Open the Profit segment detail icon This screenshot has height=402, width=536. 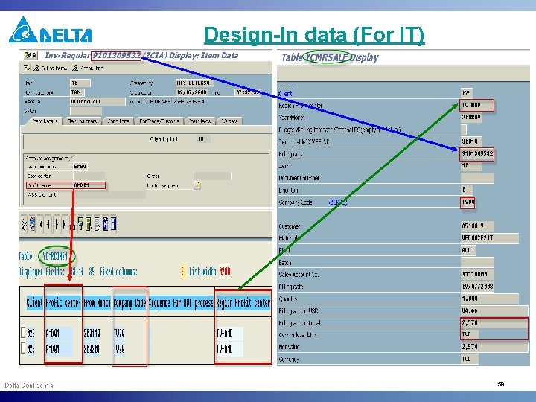[x=197, y=185]
